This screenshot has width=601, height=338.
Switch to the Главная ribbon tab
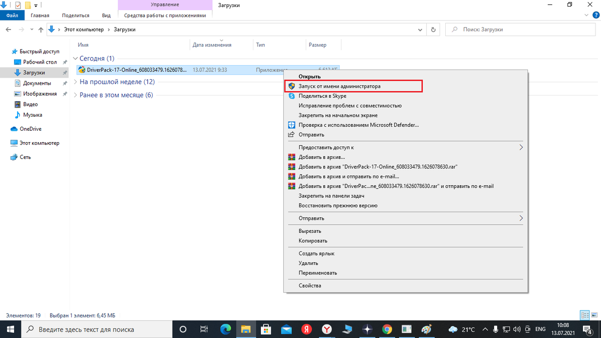point(40,16)
